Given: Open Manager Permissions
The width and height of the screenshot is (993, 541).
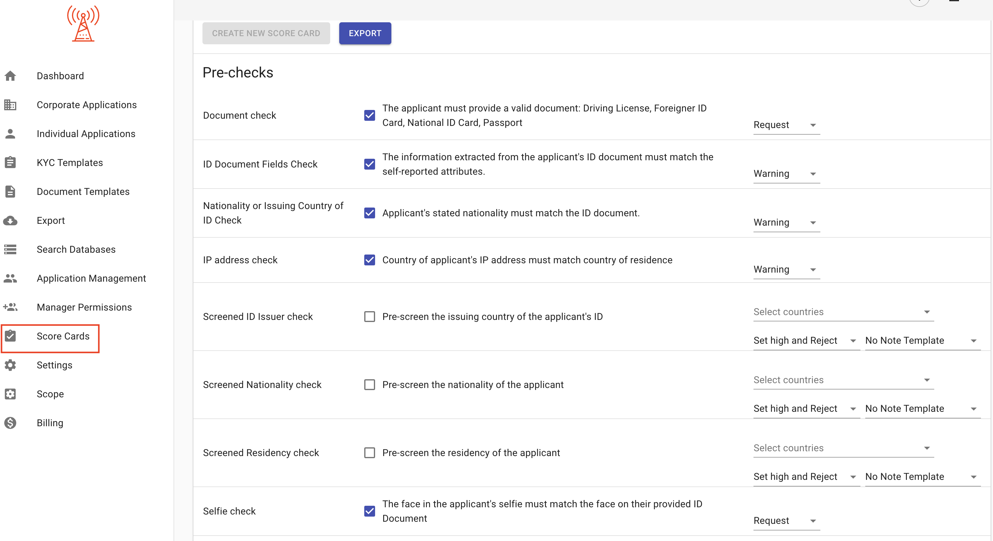Looking at the screenshot, I should [x=84, y=307].
